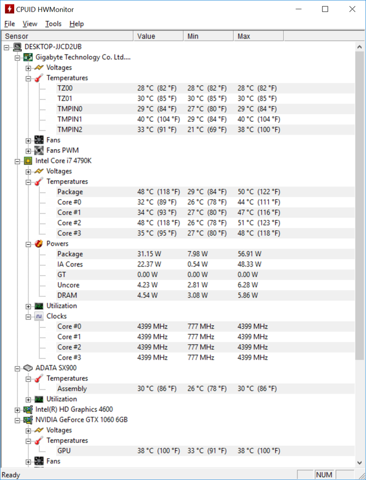Collapse the DESKTOP-JJCD2UB root node

[x=7, y=47]
